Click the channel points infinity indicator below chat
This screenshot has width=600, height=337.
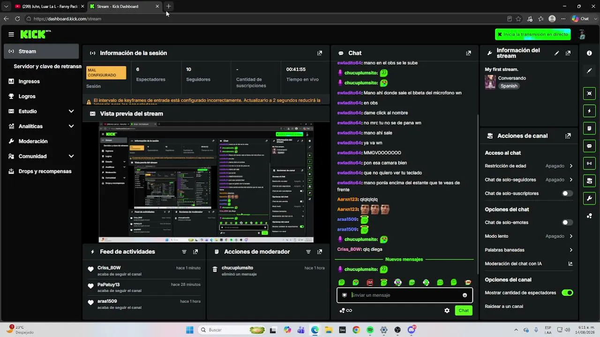pyautogui.click(x=346, y=310)
